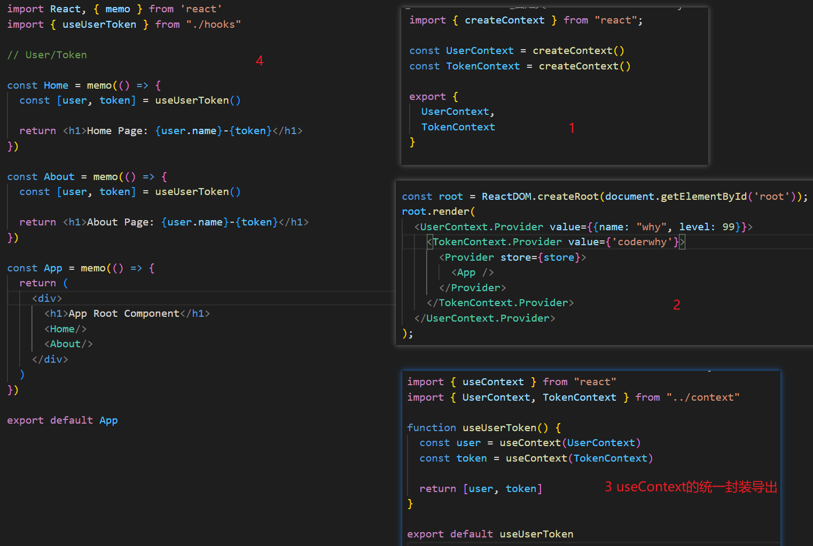Screen dimensions: 813x546
Task: Click the <Provider store={store}> tag
Action: (513, 258)
